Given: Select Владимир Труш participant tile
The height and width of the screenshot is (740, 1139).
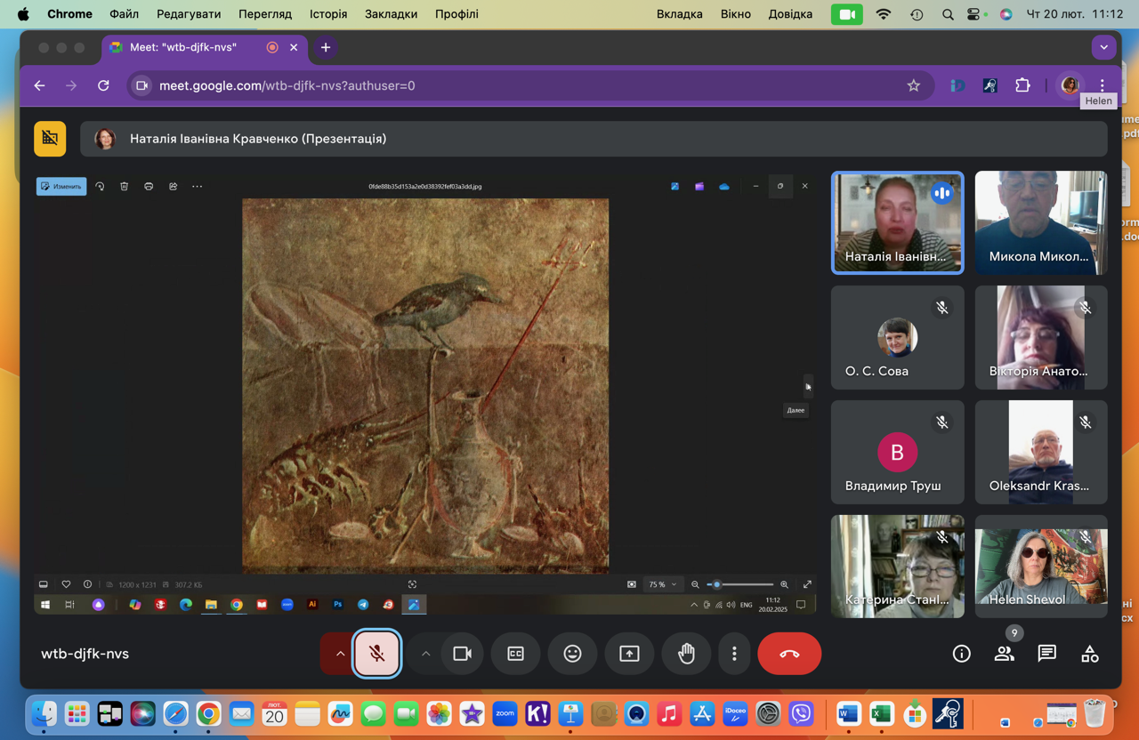Looking at the screenshot, I should pos(897,452).
